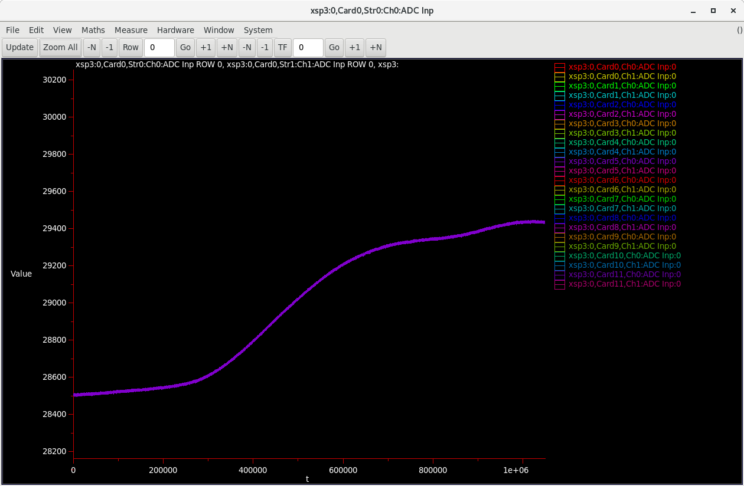Screen dimensions: 744x486
Task: Click the Card9,Ch0 legend color box
Action: coord(560,237)
